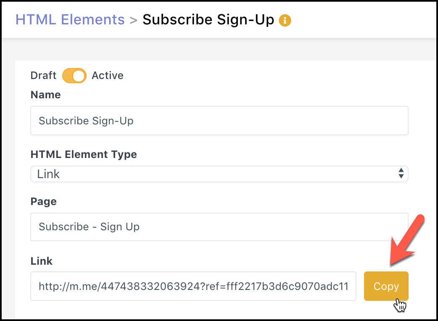Screen dimensions: 438x321
Task: Select the text Link in type selector
Action: coord(48,174)
